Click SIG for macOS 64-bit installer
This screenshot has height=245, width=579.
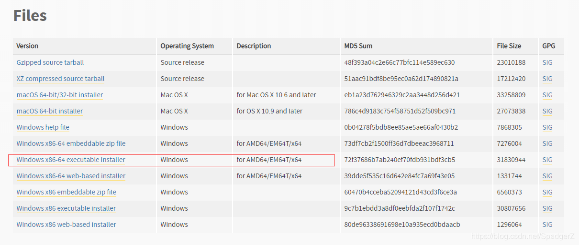[547, 111]
